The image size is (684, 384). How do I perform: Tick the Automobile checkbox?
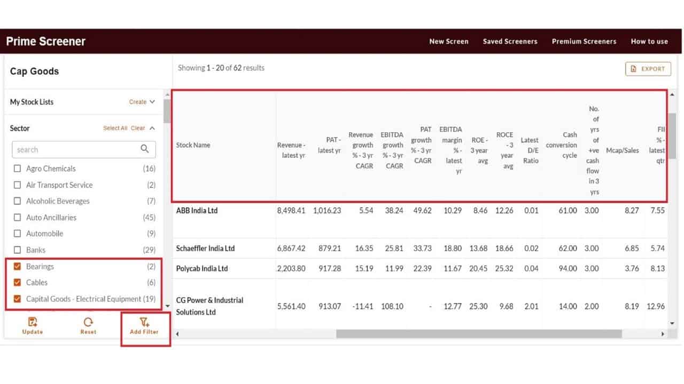coord(17,234)
